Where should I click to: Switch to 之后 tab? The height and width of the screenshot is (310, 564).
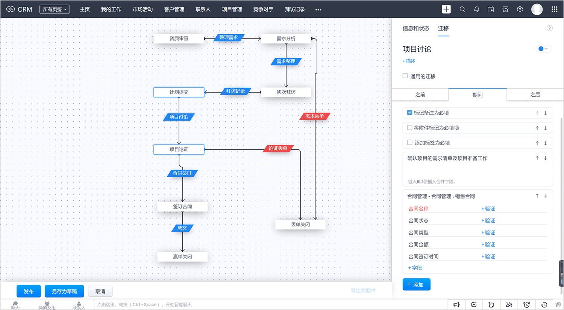(x=535, y=94)
